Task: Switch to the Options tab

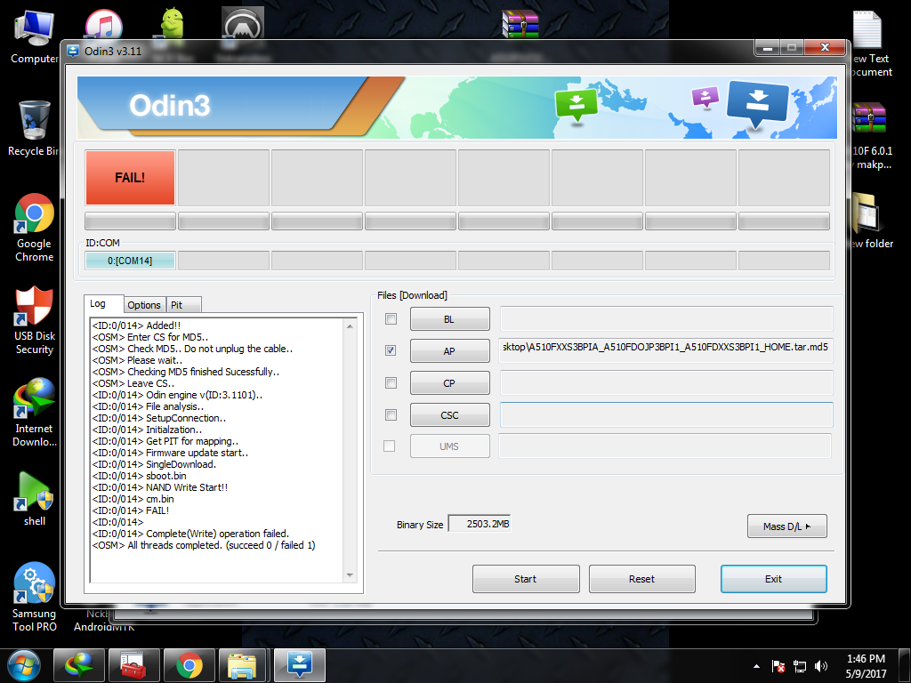Action: [x=144, y=305]
